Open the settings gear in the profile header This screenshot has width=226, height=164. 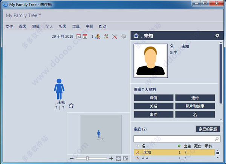click(217, 35)
